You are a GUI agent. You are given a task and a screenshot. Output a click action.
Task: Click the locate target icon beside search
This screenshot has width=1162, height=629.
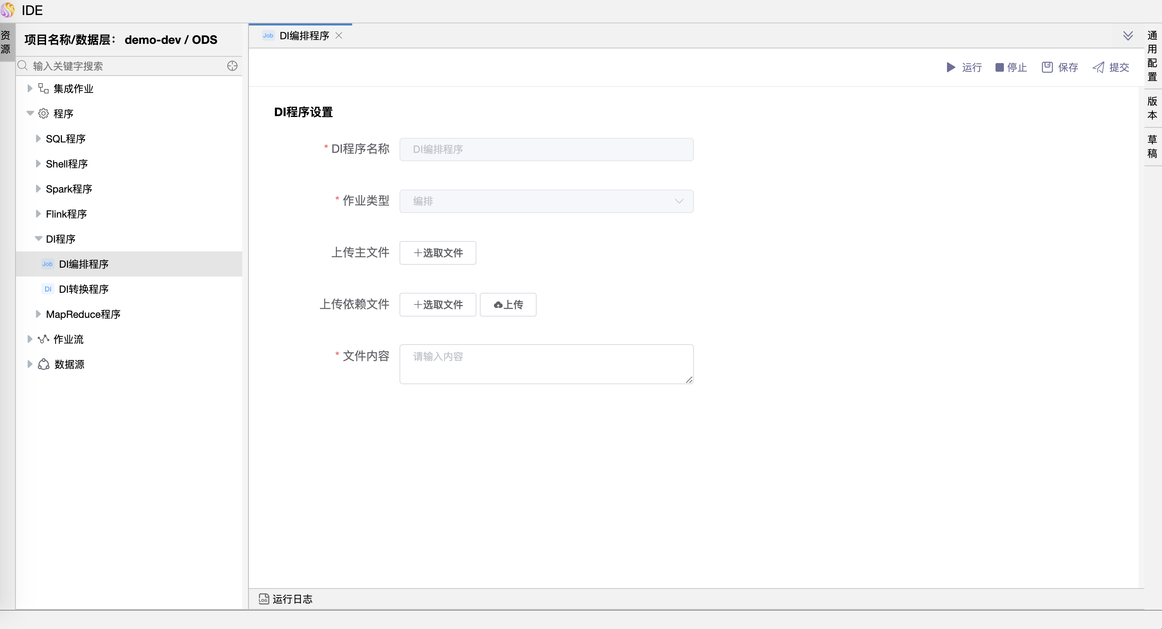232,66
